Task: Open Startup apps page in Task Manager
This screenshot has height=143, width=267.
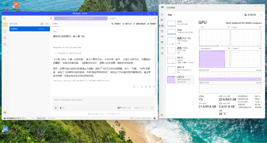Action: tap(162, 37)
